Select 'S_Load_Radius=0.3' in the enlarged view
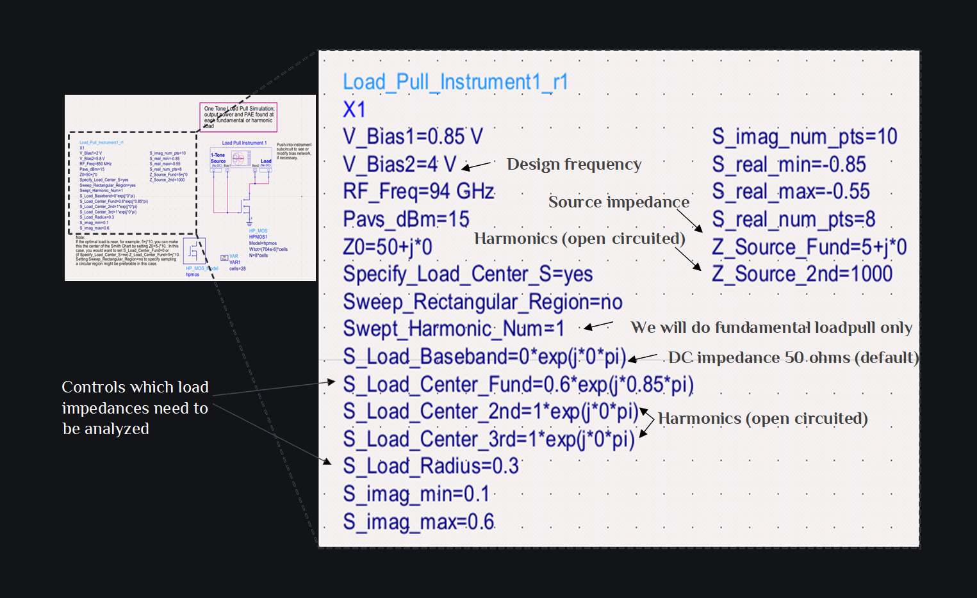This screenshot has width=977, height=598. (431, 466)
